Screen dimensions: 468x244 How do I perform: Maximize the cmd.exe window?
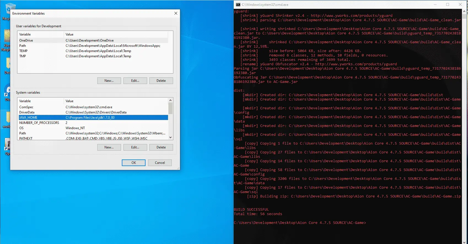coord(448,4)
